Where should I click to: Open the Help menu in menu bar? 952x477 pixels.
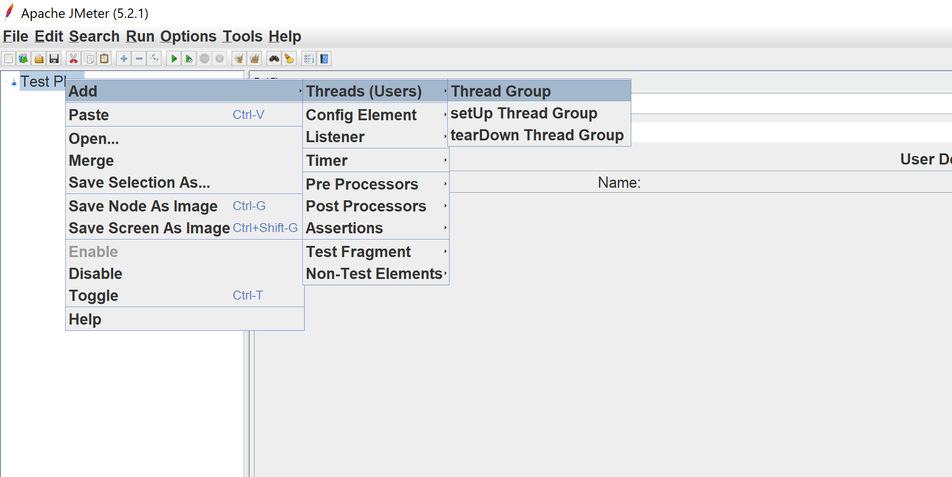(x=285, y=36)
